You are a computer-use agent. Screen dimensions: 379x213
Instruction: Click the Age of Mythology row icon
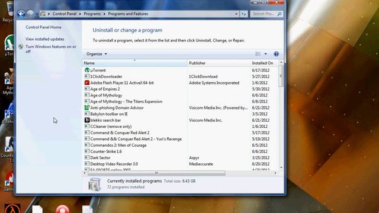[x=87, y=95]
